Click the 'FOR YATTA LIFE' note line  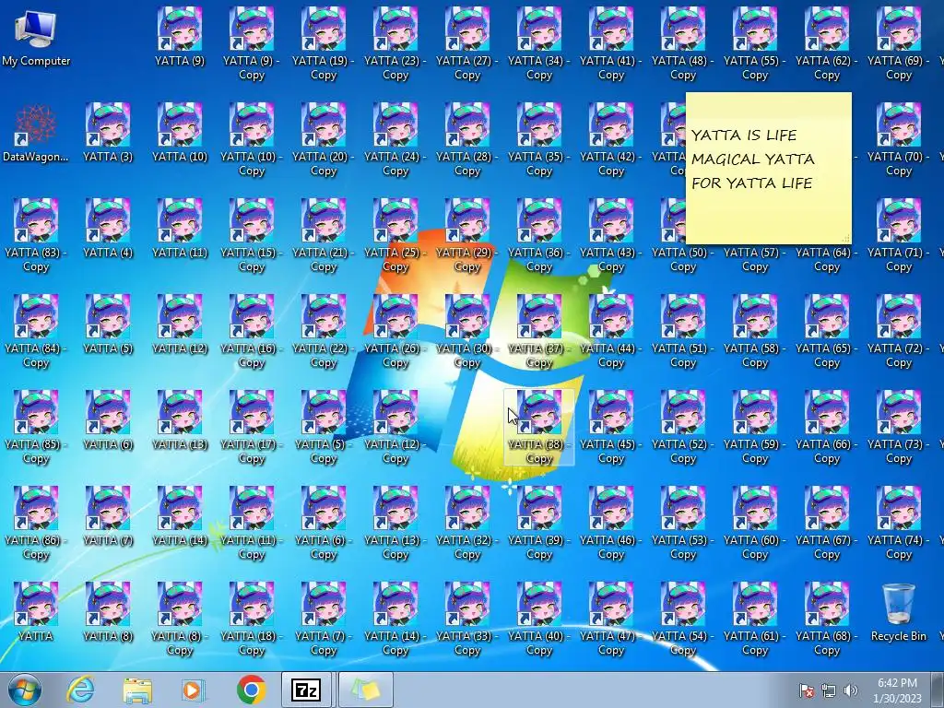click(752, 183)
